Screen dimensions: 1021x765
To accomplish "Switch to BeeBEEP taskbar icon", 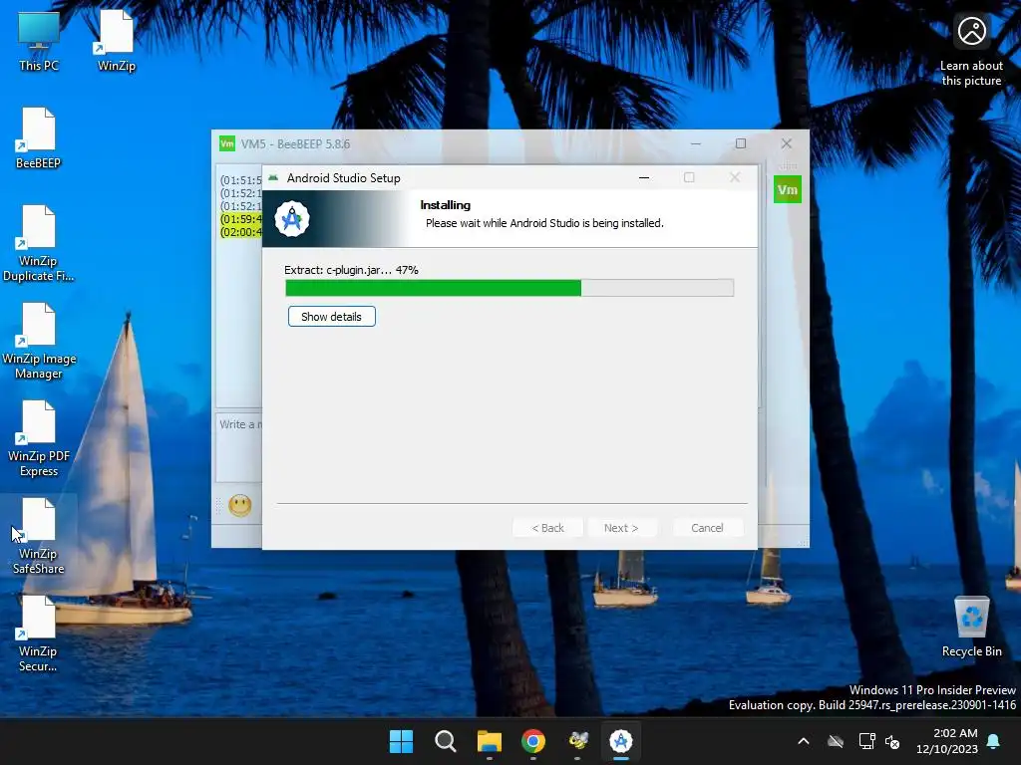I will tap(577, 741).
